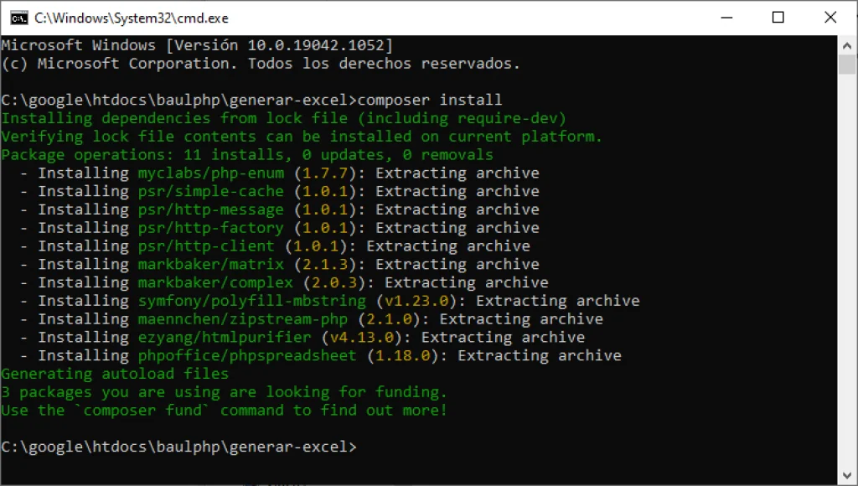Click version number 1.7.7

click(325, 173)
